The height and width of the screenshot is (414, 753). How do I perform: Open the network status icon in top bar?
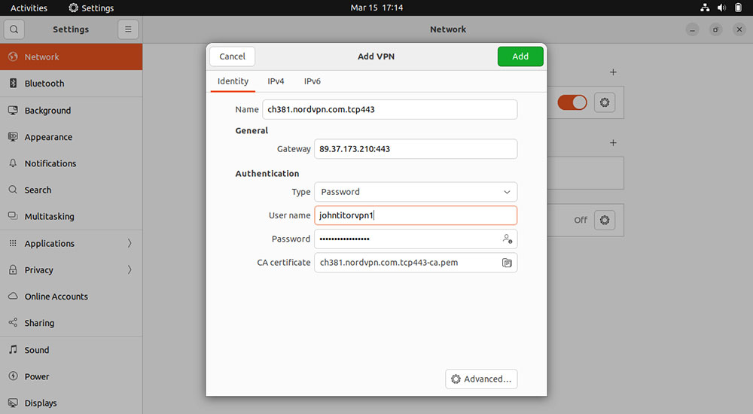705,8
